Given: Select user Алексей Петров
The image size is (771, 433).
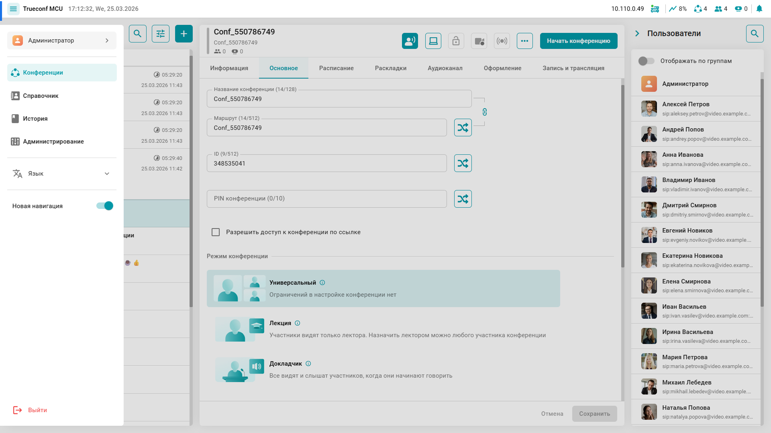Looking at the screenshot, I should point(696,109).
